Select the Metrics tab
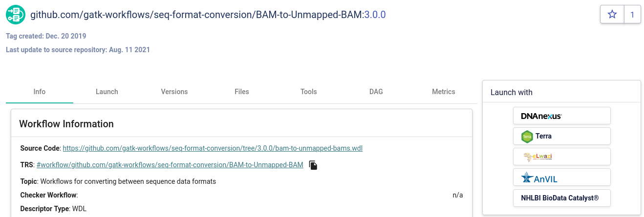Screen dimensions: 644x217 click(444, 92)
